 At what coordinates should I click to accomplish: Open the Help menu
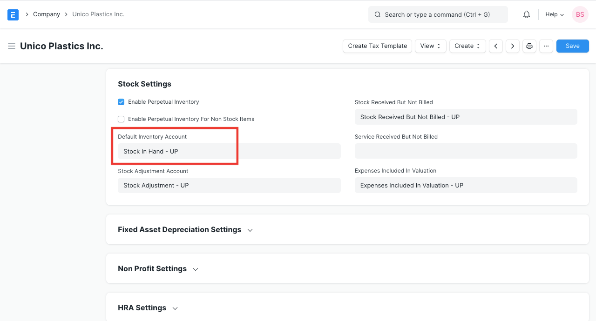pyautogui.click(x=554, y=14)
